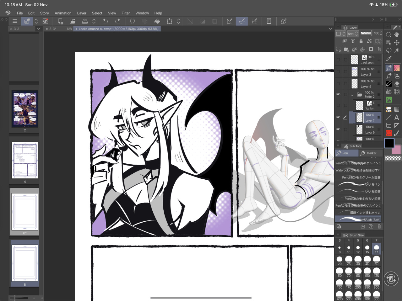Click stepper arrows next to Save icon
This screenshot has width=402, height=301.
(94, 21)
